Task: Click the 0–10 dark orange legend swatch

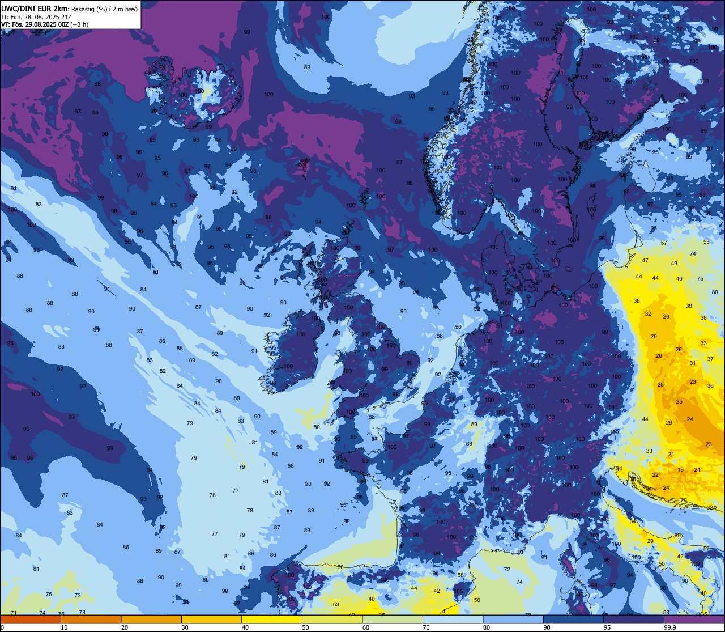Action: 31,619
